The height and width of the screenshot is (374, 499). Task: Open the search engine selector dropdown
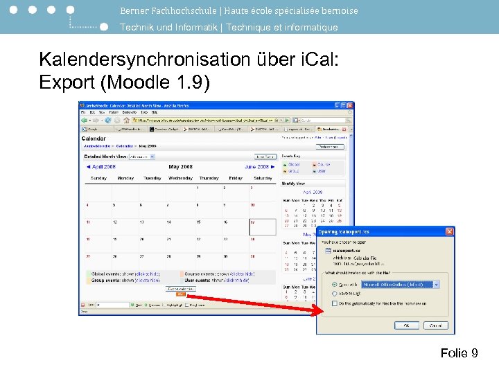297,121
